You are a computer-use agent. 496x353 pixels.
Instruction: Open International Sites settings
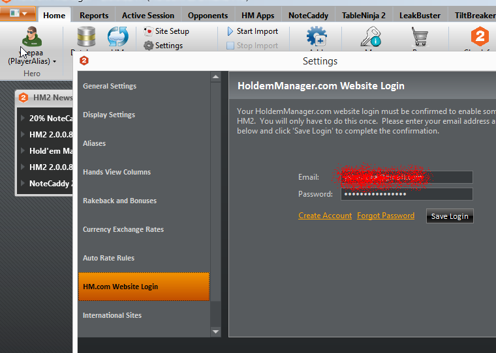click(x=144, y=315)
